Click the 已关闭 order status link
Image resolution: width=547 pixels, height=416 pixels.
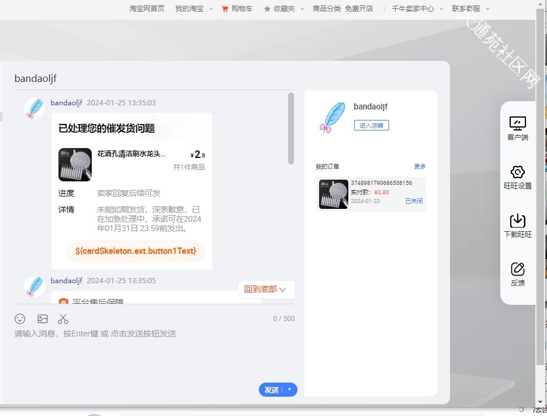414,201
